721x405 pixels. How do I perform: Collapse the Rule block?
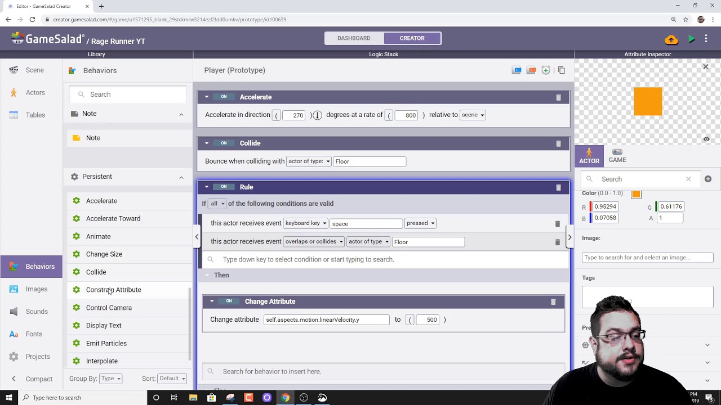pos(207,187)
